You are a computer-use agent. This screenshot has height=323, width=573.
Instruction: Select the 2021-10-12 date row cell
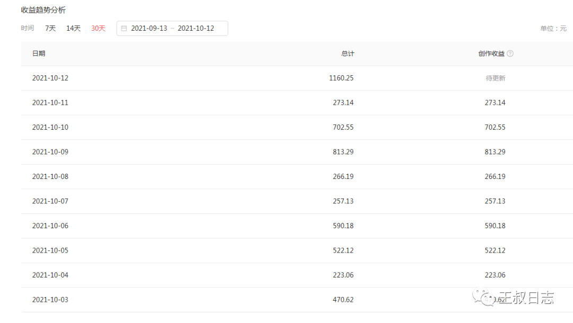click(50, 78)
